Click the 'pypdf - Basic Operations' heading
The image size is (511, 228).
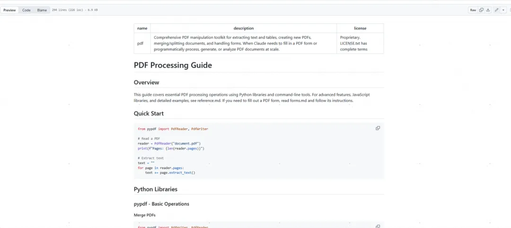coord(161,204)
